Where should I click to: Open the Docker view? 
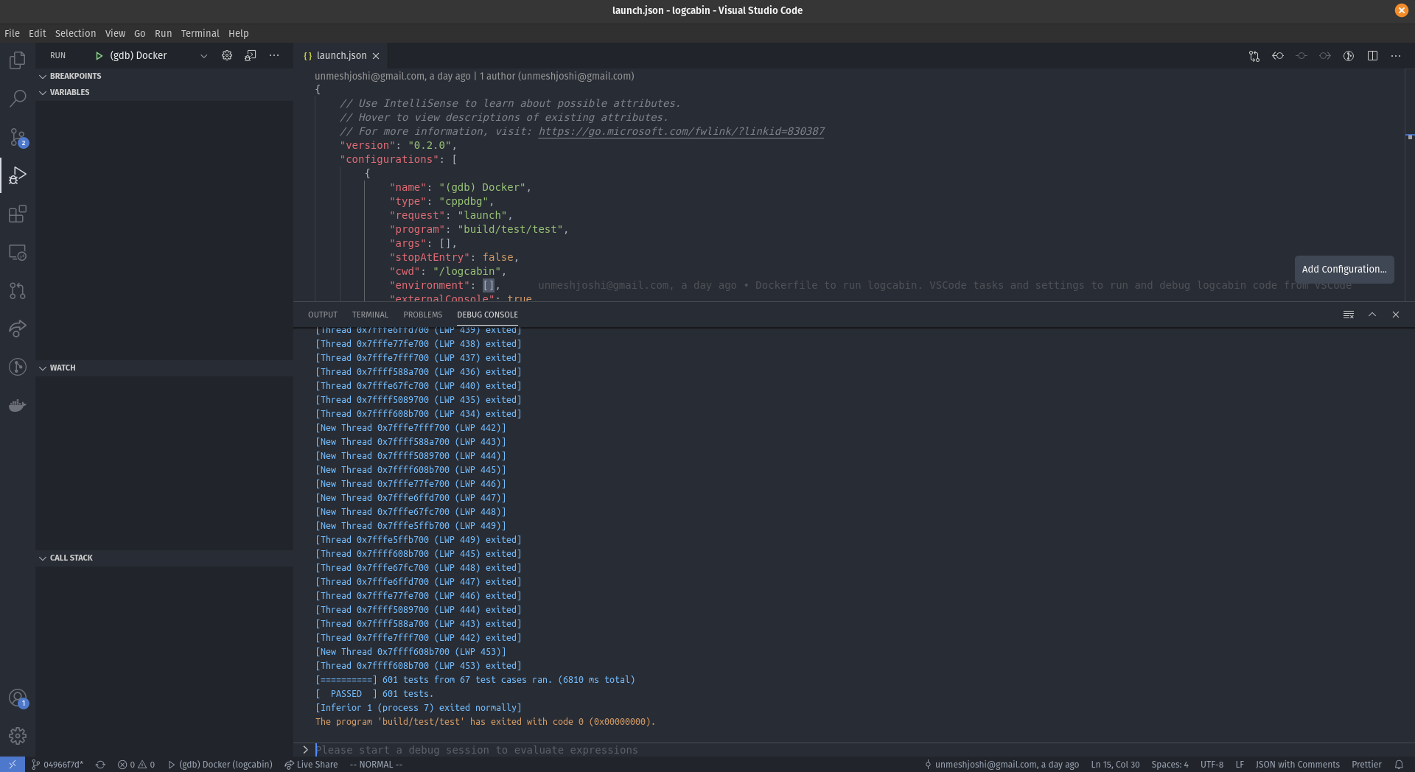point(18,405)
